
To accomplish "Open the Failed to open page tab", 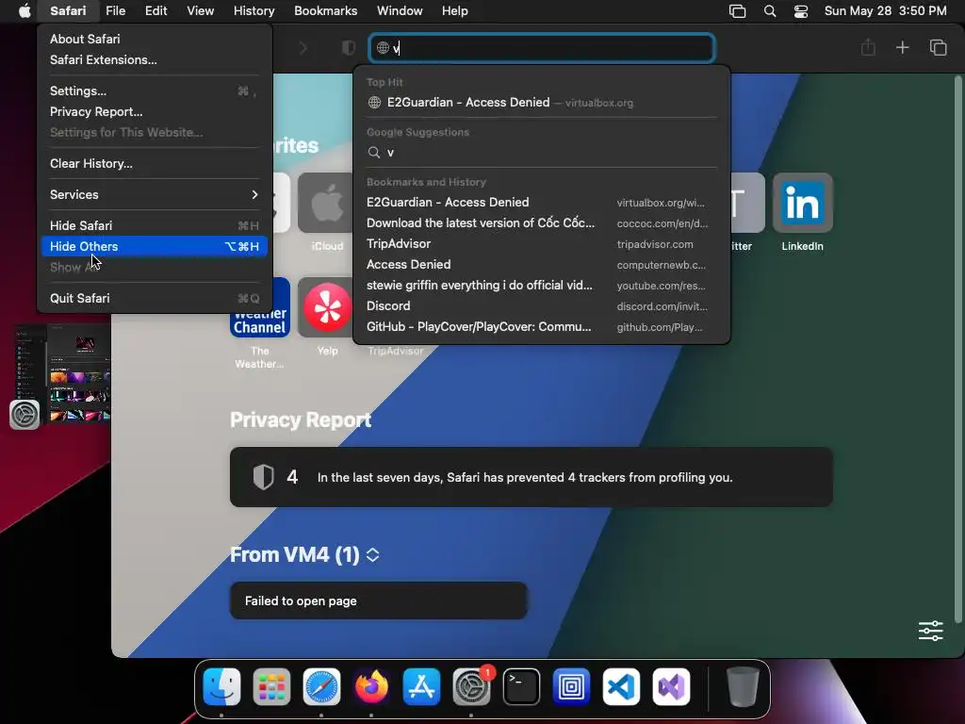I will (379, 601).
